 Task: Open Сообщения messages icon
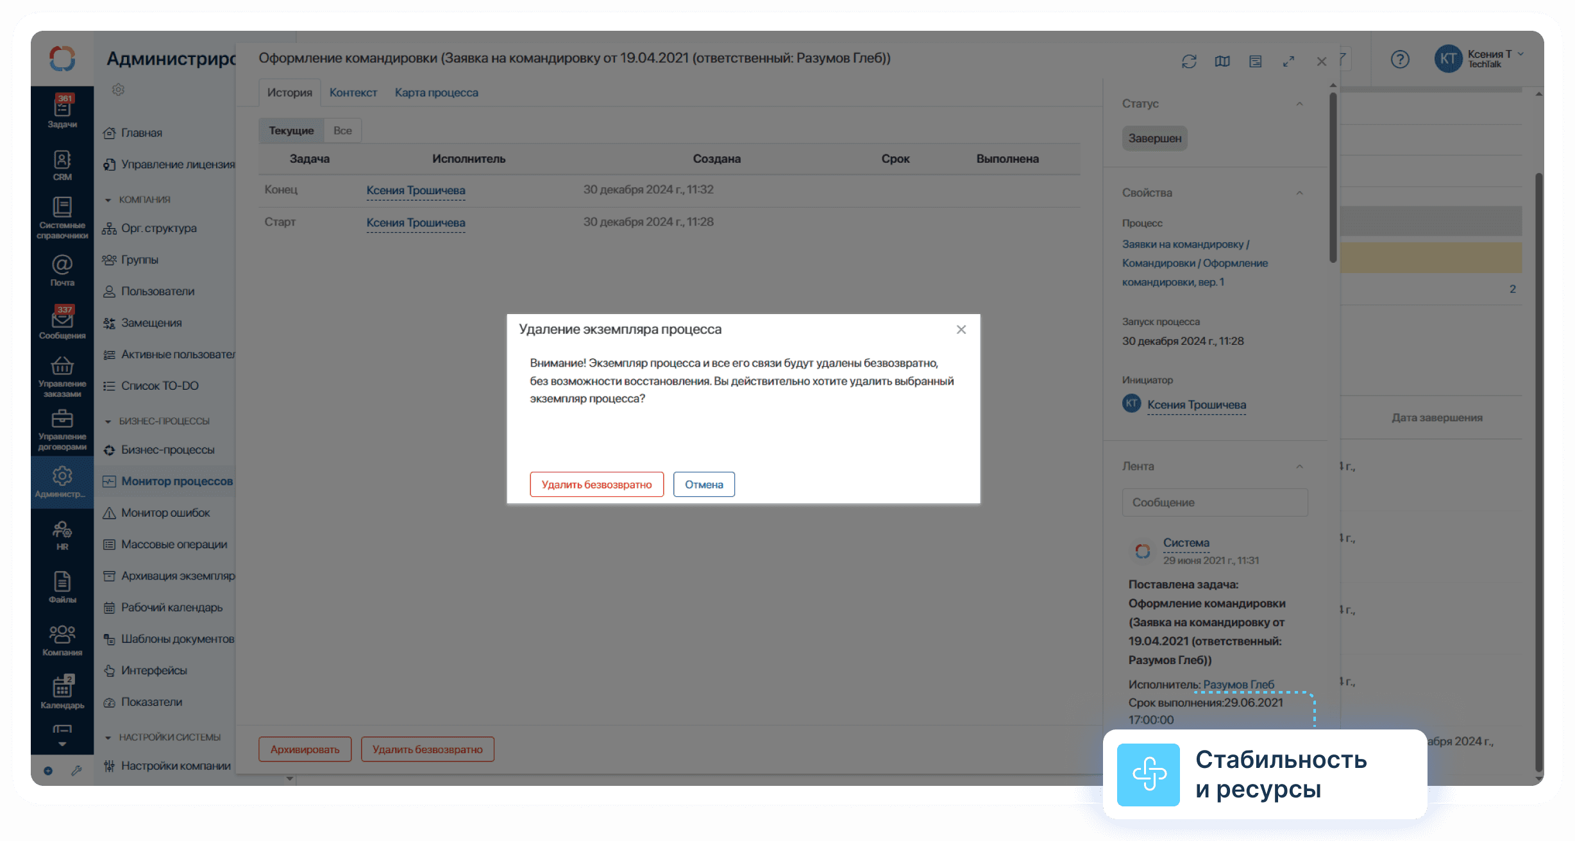(x=62, y=323)
